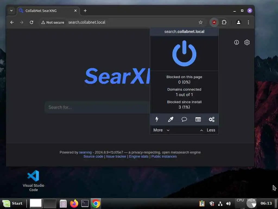Open the volume speaker tray icon
The height and width of the screenshot is (209, 278).
coord(228,204)
